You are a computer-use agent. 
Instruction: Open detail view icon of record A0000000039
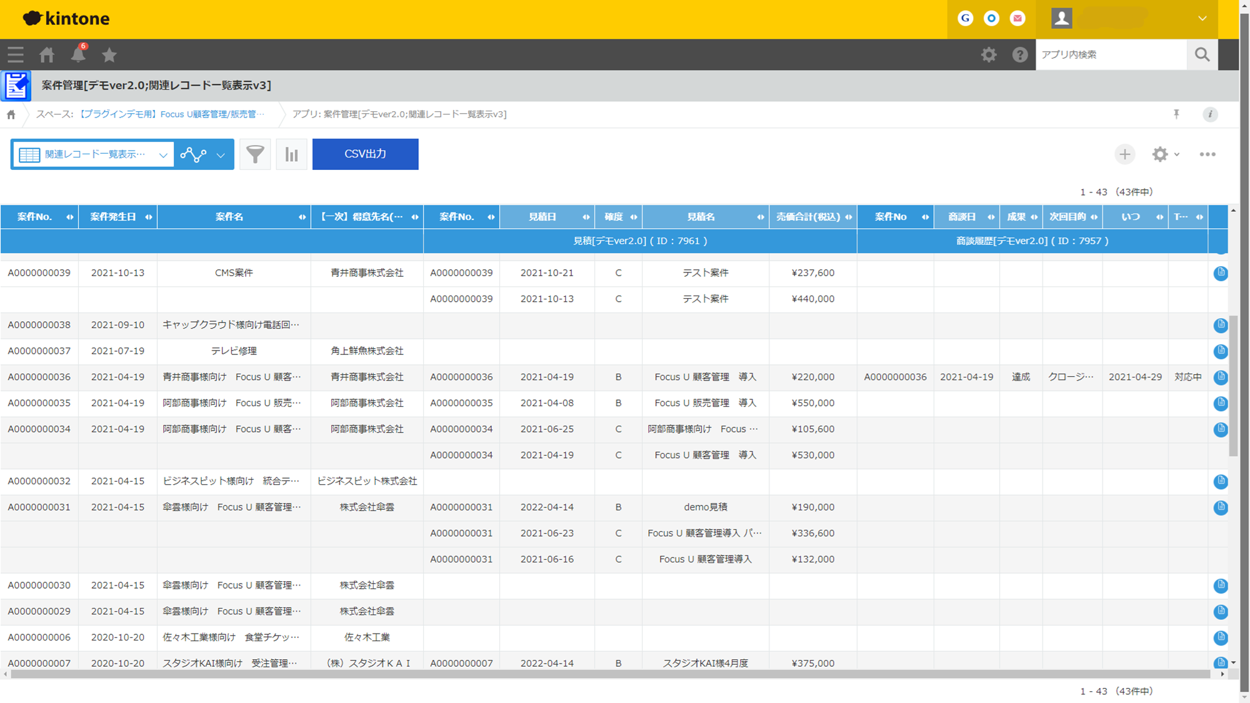coord(1220,273)
